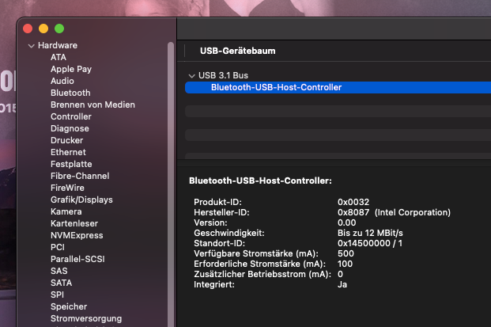The height and width of the screenshot is (327, 491).
Task: Select Bluetooth-USB-Host-Controller in the device tree
Action: pyautogui.click(x=276, y=87)
